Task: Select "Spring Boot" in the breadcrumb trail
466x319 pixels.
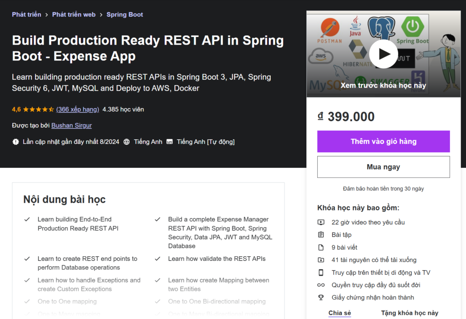Action: [125, 14]
